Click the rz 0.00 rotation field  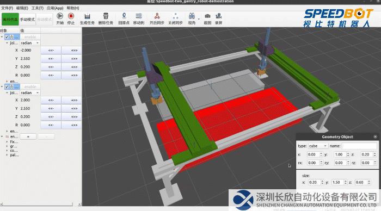coord(368,163)
